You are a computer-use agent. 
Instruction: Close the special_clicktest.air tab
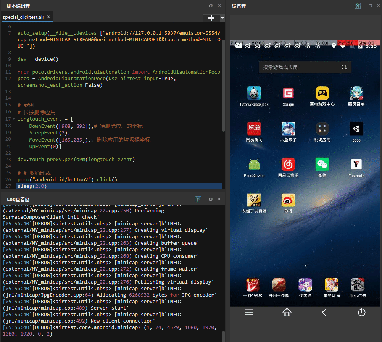click(48, 17)
